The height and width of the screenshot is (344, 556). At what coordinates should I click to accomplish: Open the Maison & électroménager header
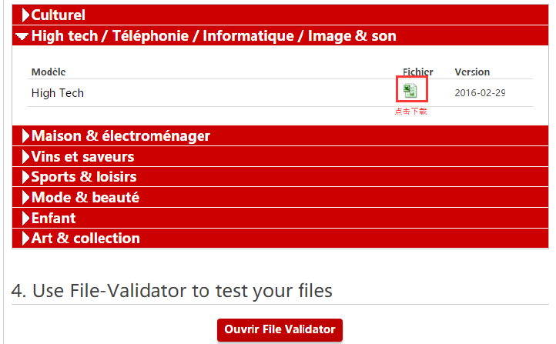(280, 136)
